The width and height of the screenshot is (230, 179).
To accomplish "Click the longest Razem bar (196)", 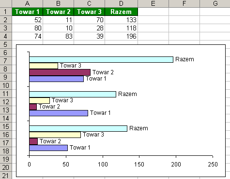I will 101,59.
